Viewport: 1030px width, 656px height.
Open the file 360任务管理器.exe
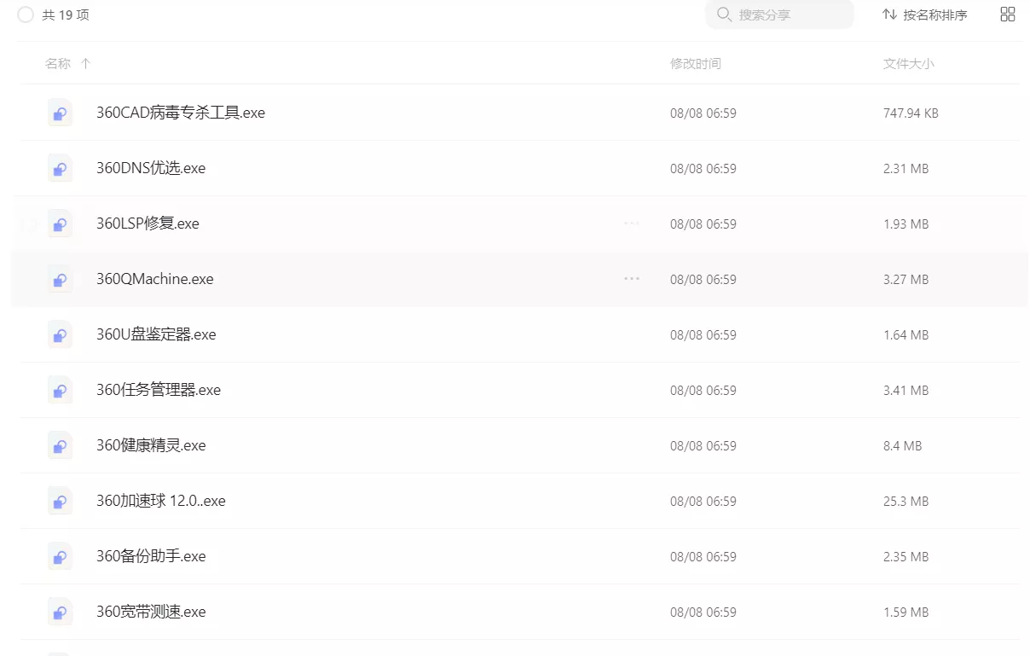click(159, 390)
